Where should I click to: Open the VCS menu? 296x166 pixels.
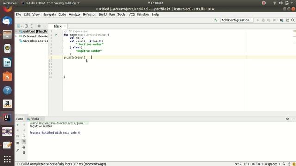[131, 14]
